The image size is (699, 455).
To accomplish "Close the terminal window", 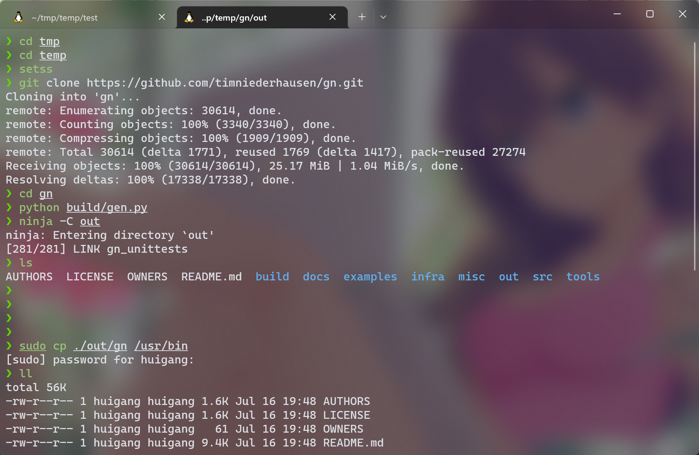I will click(683, 14).
